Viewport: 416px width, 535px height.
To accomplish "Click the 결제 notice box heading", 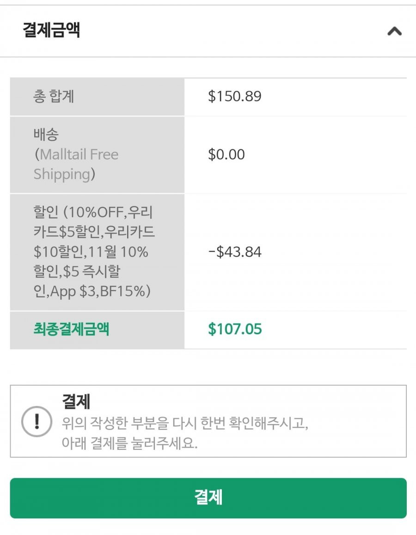I will [76, 401].
